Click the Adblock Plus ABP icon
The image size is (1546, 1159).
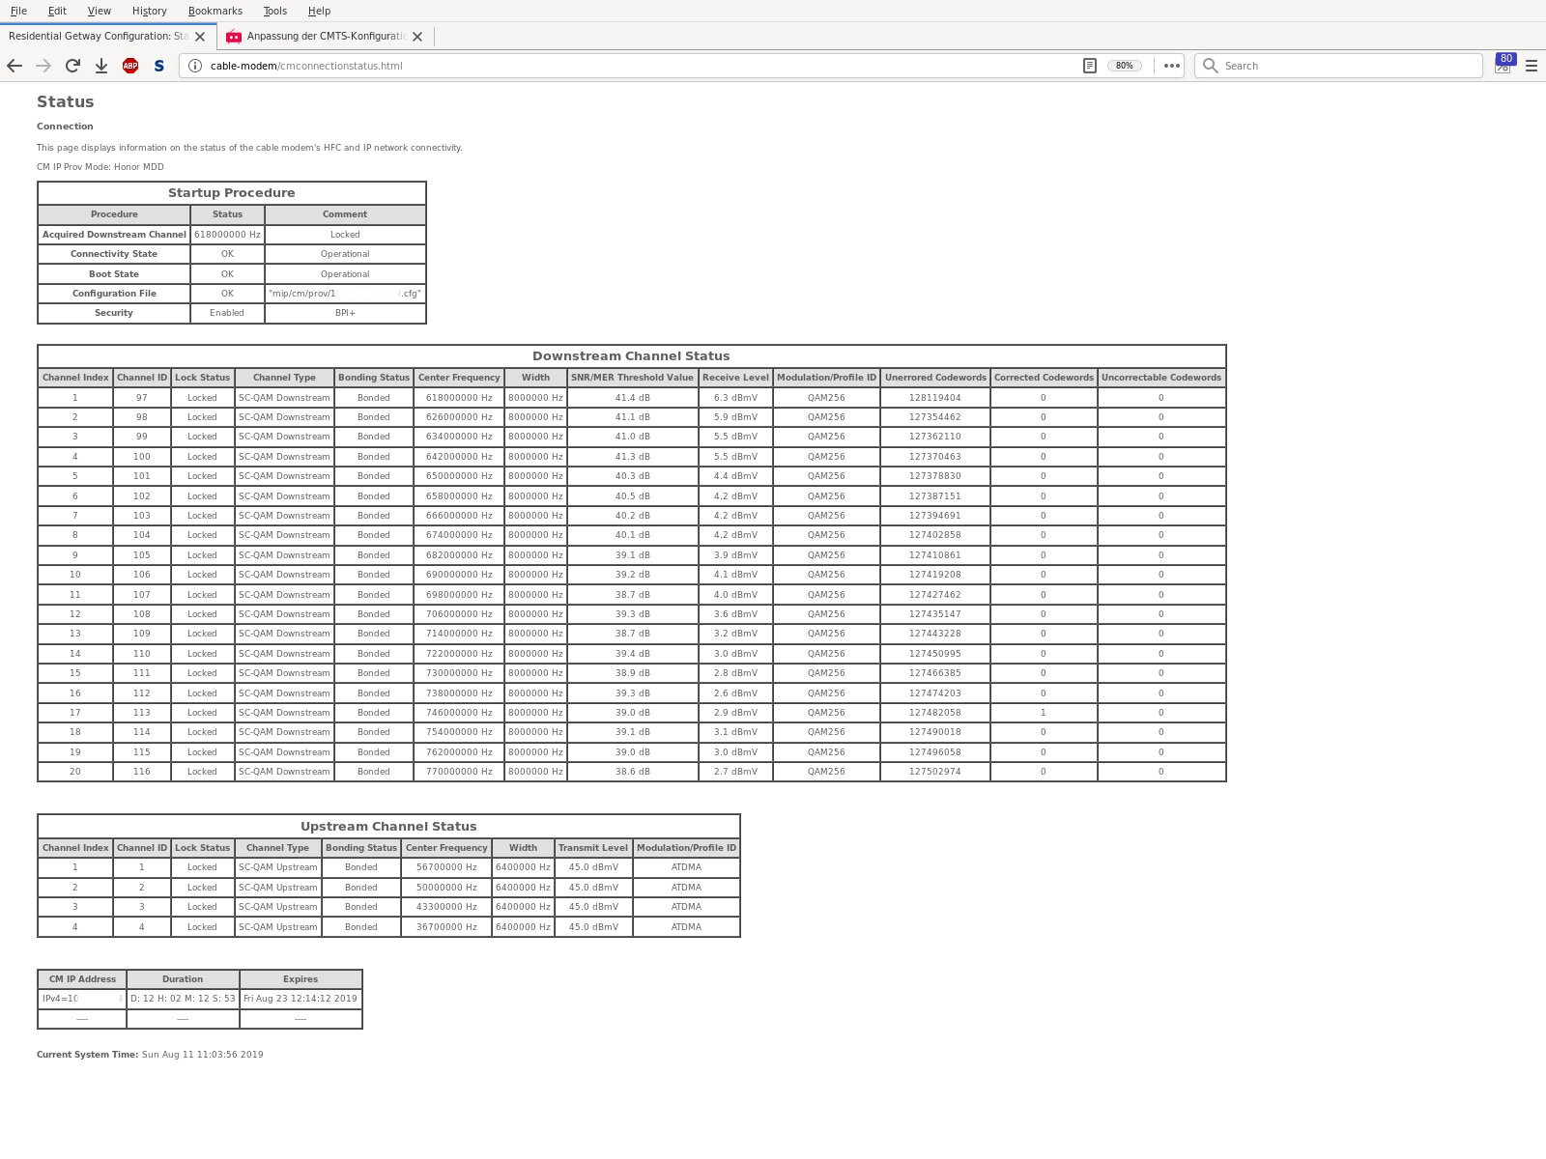click(130, 66)
